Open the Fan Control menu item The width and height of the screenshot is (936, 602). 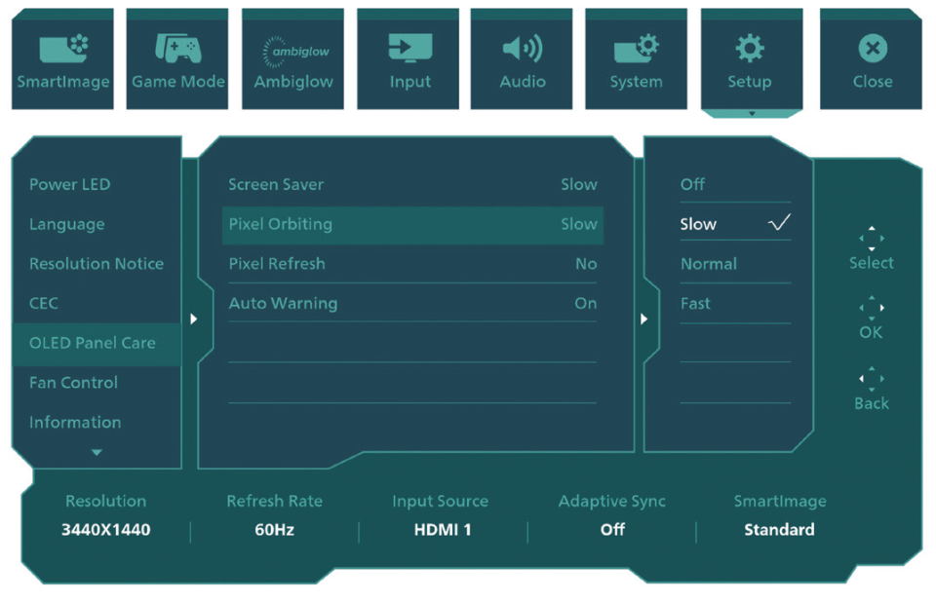tap(74, 383)
